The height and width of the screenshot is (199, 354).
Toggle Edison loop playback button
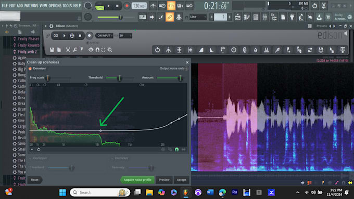pos(56,36)
